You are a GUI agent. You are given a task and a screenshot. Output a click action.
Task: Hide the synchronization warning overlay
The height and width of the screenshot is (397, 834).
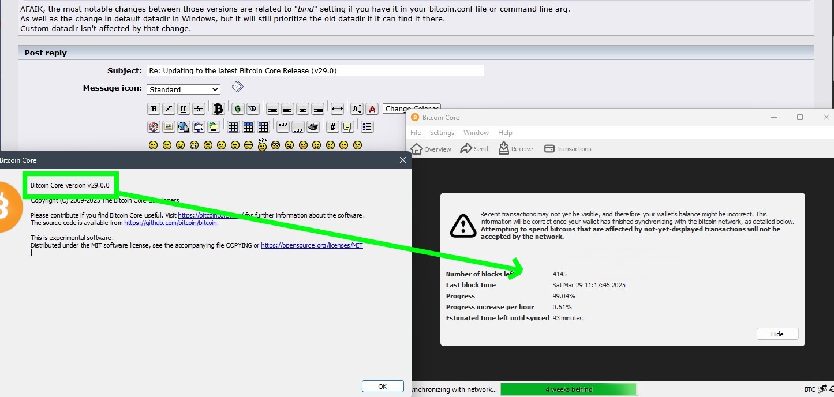777,334
